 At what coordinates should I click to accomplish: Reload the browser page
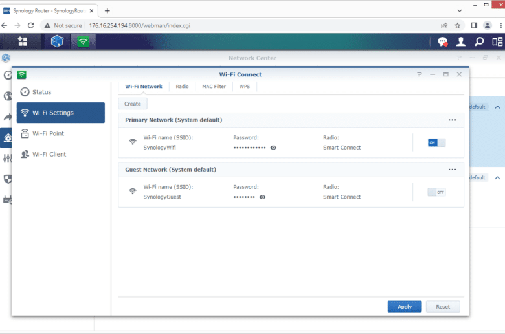(30, 25)
